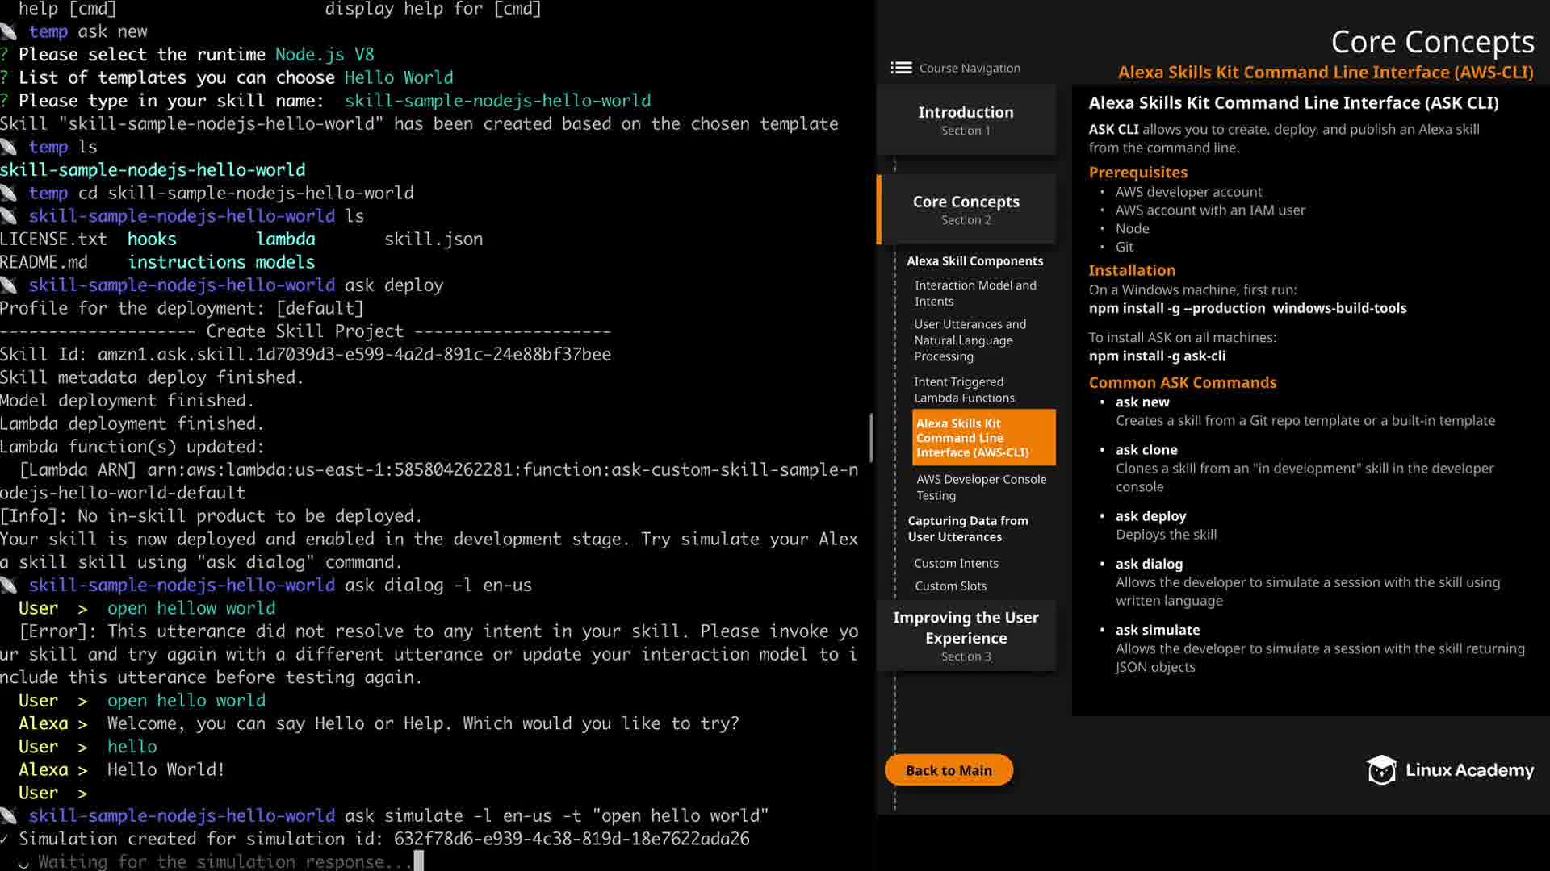This screenshot has width=1550, height=871.
Task: Open the Custom Intents lesson
Action: (956, 563)
